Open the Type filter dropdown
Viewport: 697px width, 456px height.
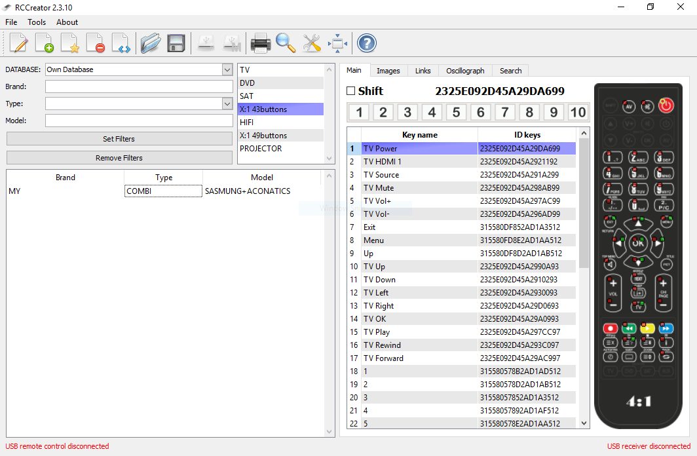tap(227, 104)
